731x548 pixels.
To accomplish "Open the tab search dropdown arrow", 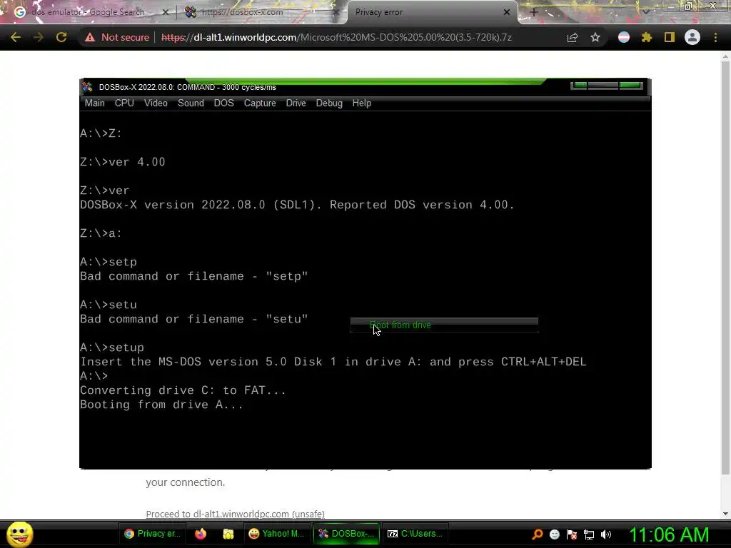I will pyautogui.click(x=646, y=12).
